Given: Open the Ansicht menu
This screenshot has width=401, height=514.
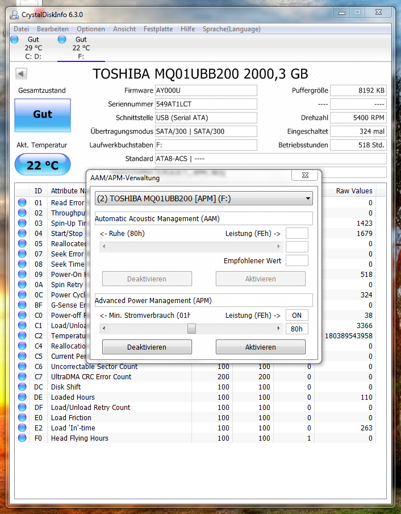Looking at the screenshot, I should [x=124, y=29].
